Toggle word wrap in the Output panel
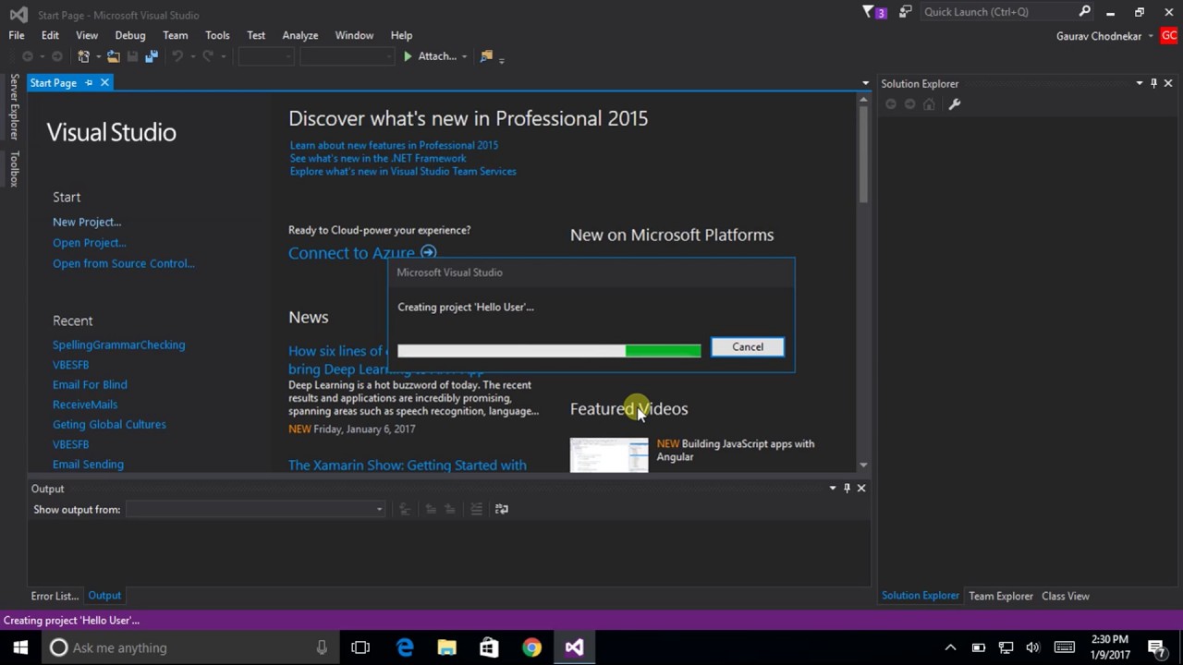This screenshot has height=665, width=1183. (502, 509)
